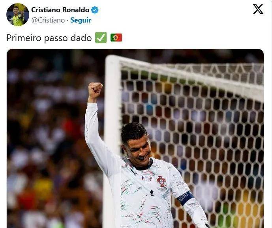Open the Cristiano Ronaldo display name
The image size is (272, 228).
pyautogui.click(x=60, y=10)
